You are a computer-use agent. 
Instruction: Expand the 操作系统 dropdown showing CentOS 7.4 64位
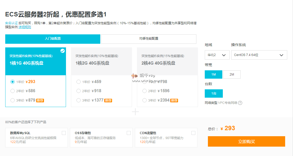coord(259,55)
